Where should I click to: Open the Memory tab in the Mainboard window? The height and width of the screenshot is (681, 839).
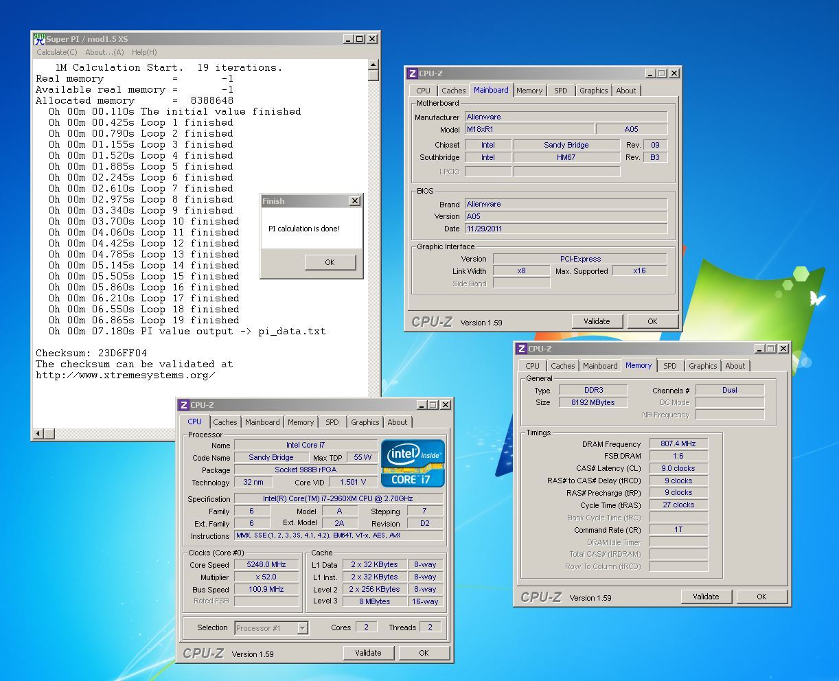529,91
